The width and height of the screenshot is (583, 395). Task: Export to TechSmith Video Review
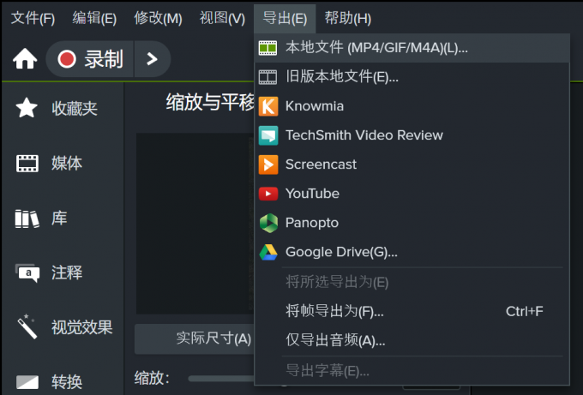click(364, 135)
